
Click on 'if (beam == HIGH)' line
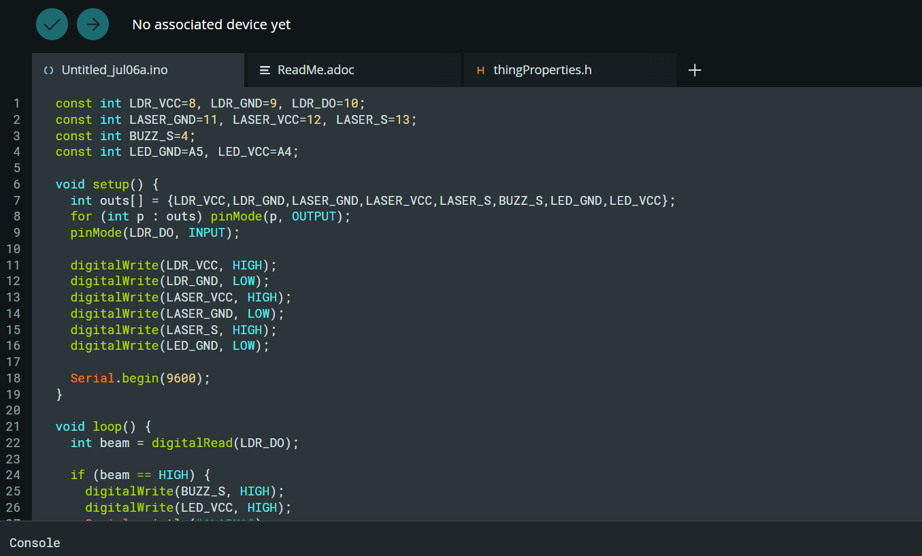(x=141, y=475)
